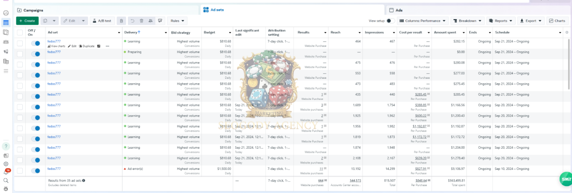Expand the arrow next to Duplicate copy icon
The image size is (572, 193).
54,21
